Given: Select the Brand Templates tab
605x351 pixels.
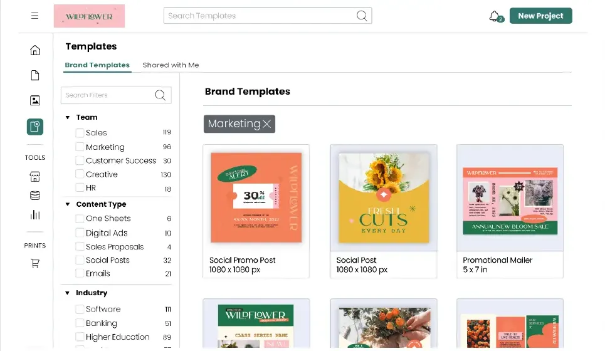Looking at the screenshot, I should tap(97, 65).
